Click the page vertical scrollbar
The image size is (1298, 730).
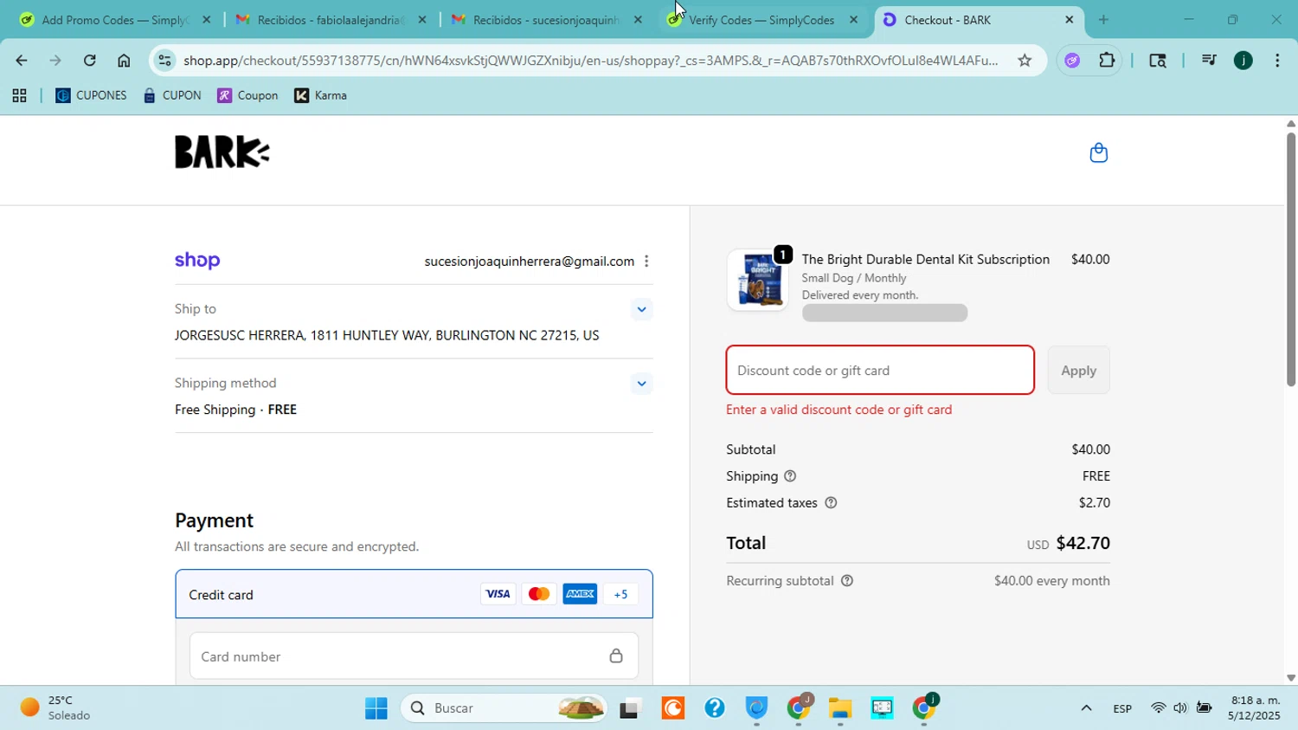1291,260
